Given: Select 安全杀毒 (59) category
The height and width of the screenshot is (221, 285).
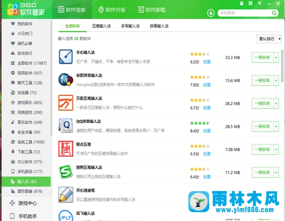Looking at the screenshot, I should coord(26,132).
